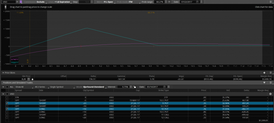274x123 pixels.
Task: Click the chart vertical scale slider handle
Action: (x=6, y=6)
